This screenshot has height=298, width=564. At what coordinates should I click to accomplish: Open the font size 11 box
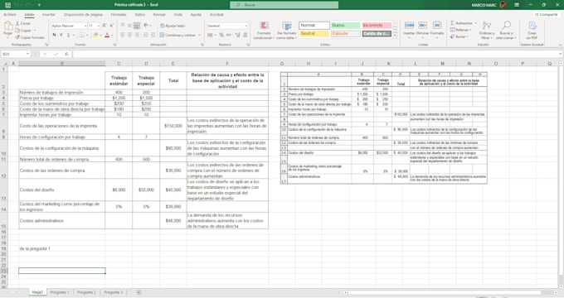point(95,26)
